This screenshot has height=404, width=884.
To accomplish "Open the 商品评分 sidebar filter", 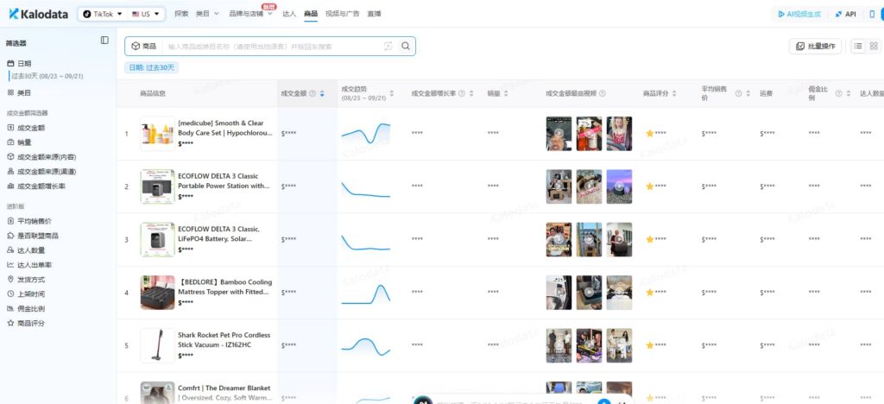I will [x=26, y=324].
